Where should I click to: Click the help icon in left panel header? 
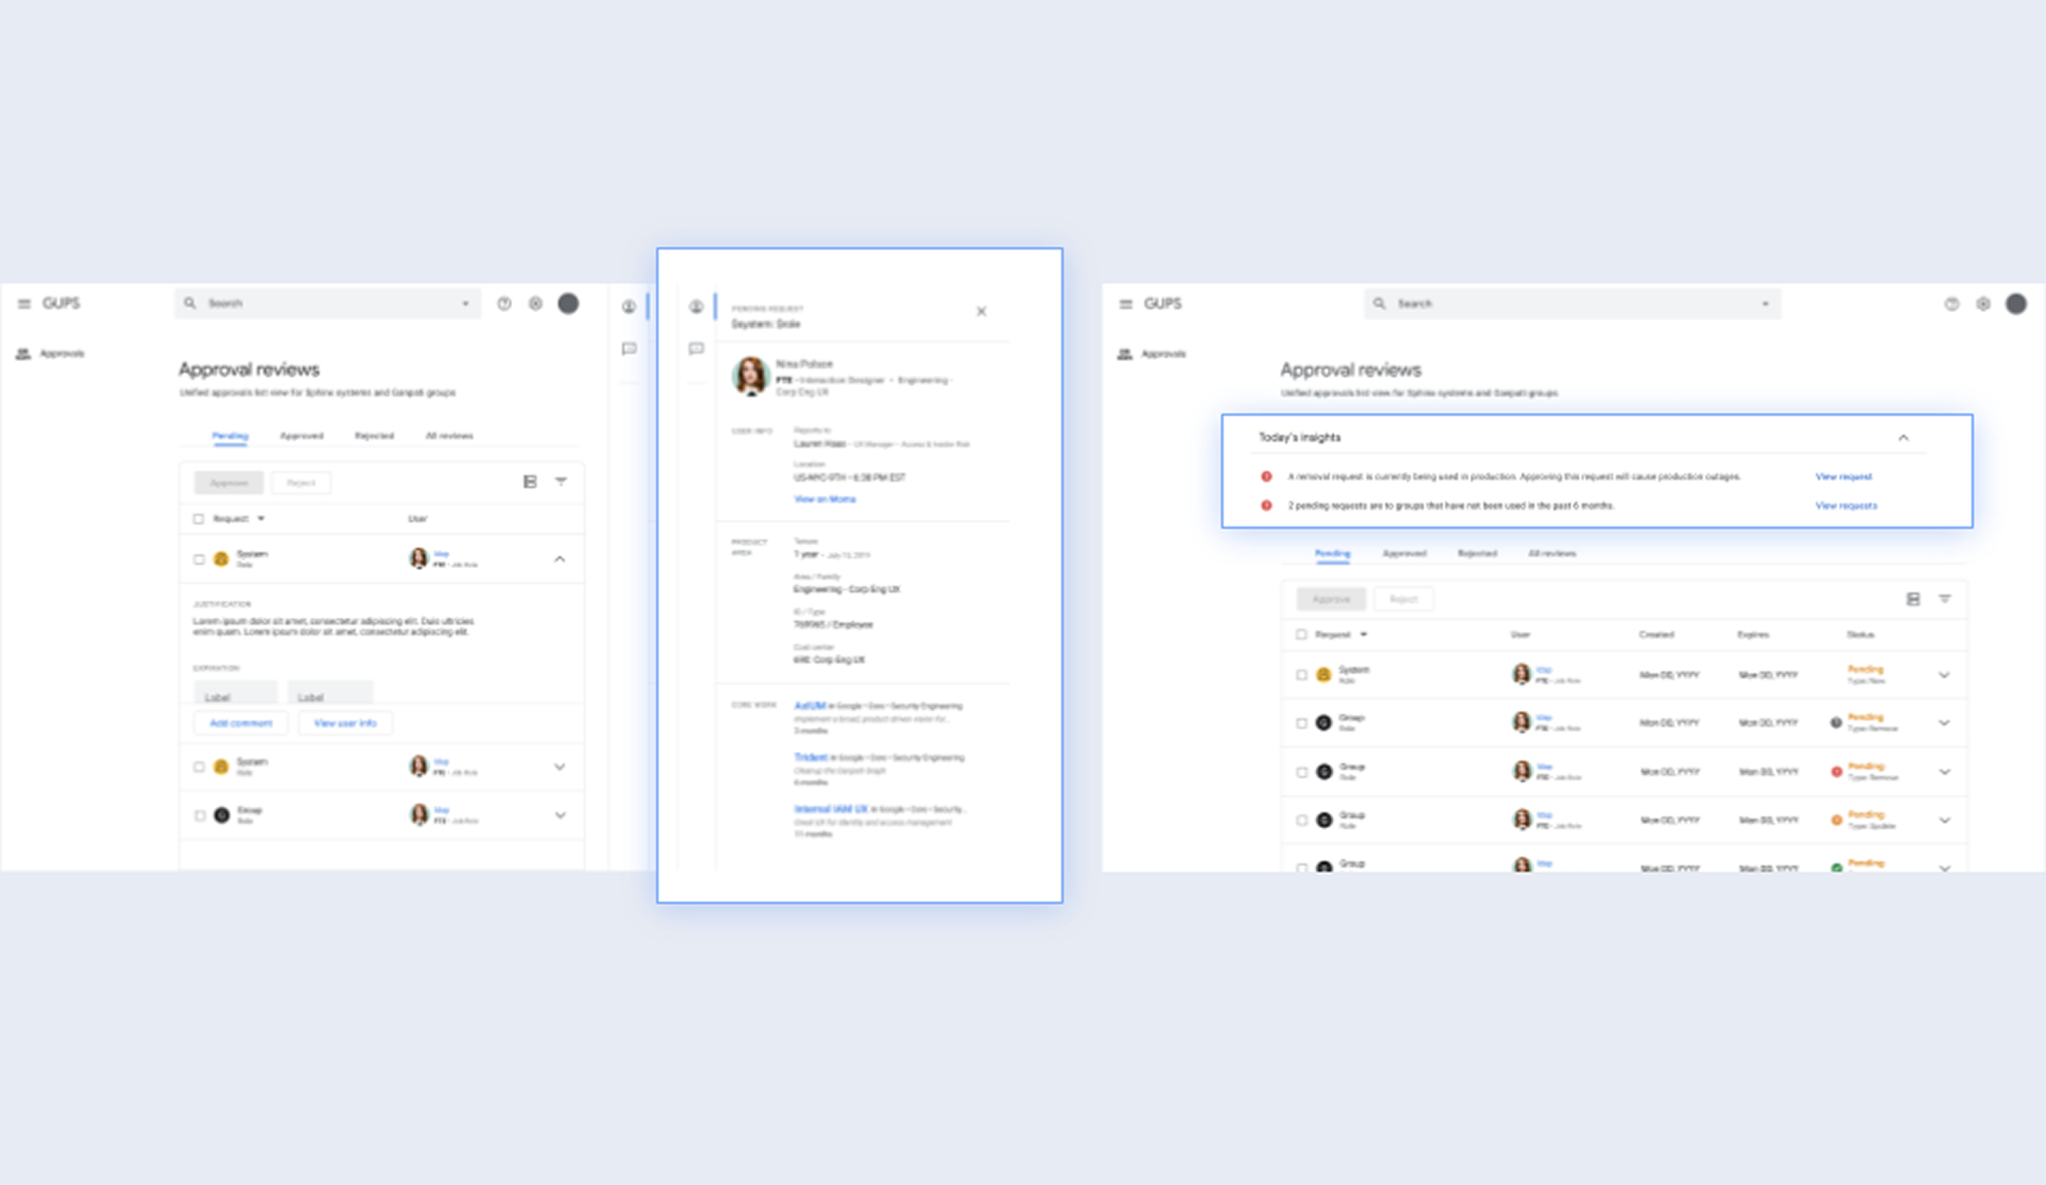tap(504, 304)
